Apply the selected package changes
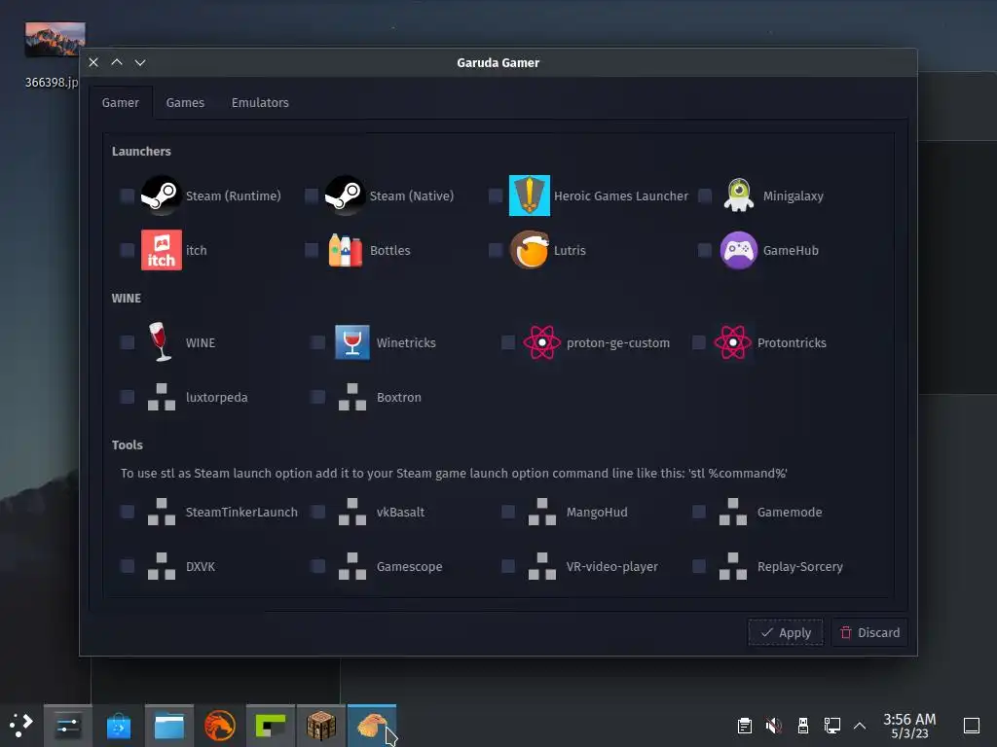The height and width of the screenshot is (747, 997). tap(786, 632)
